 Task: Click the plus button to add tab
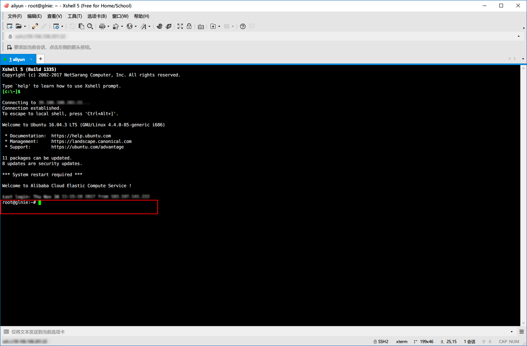pyautogui.click(x=41, y=59)
